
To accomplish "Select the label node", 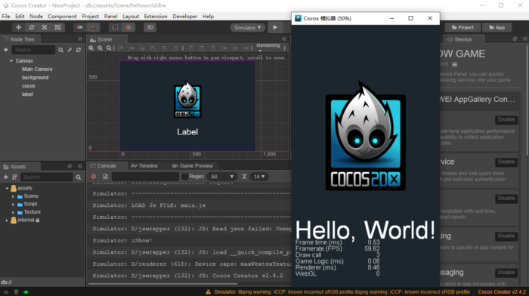I will coord(27,94).
